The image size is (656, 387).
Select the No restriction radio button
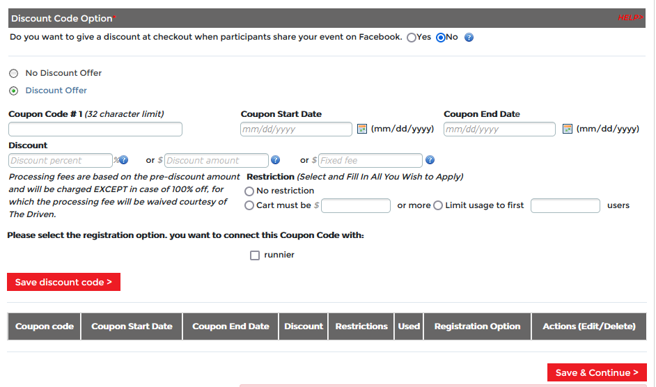coord(249,191)
